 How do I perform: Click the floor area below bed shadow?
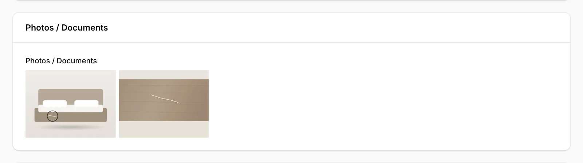click(71, 134)
